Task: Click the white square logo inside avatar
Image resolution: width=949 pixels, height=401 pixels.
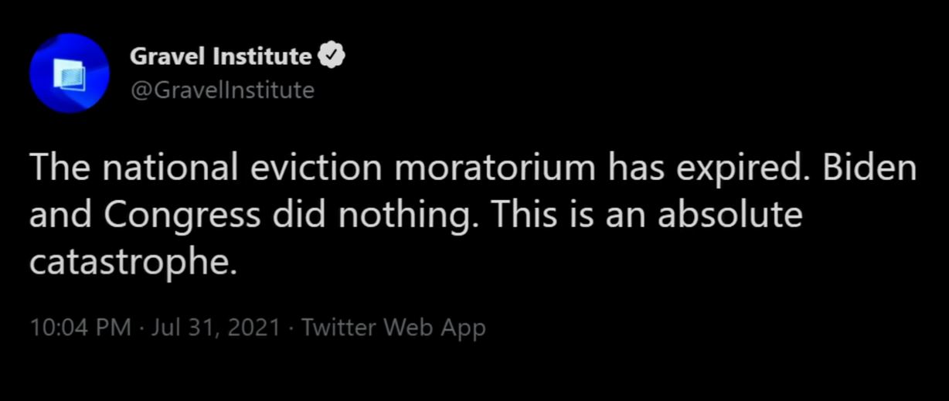Action: (68, 75)
